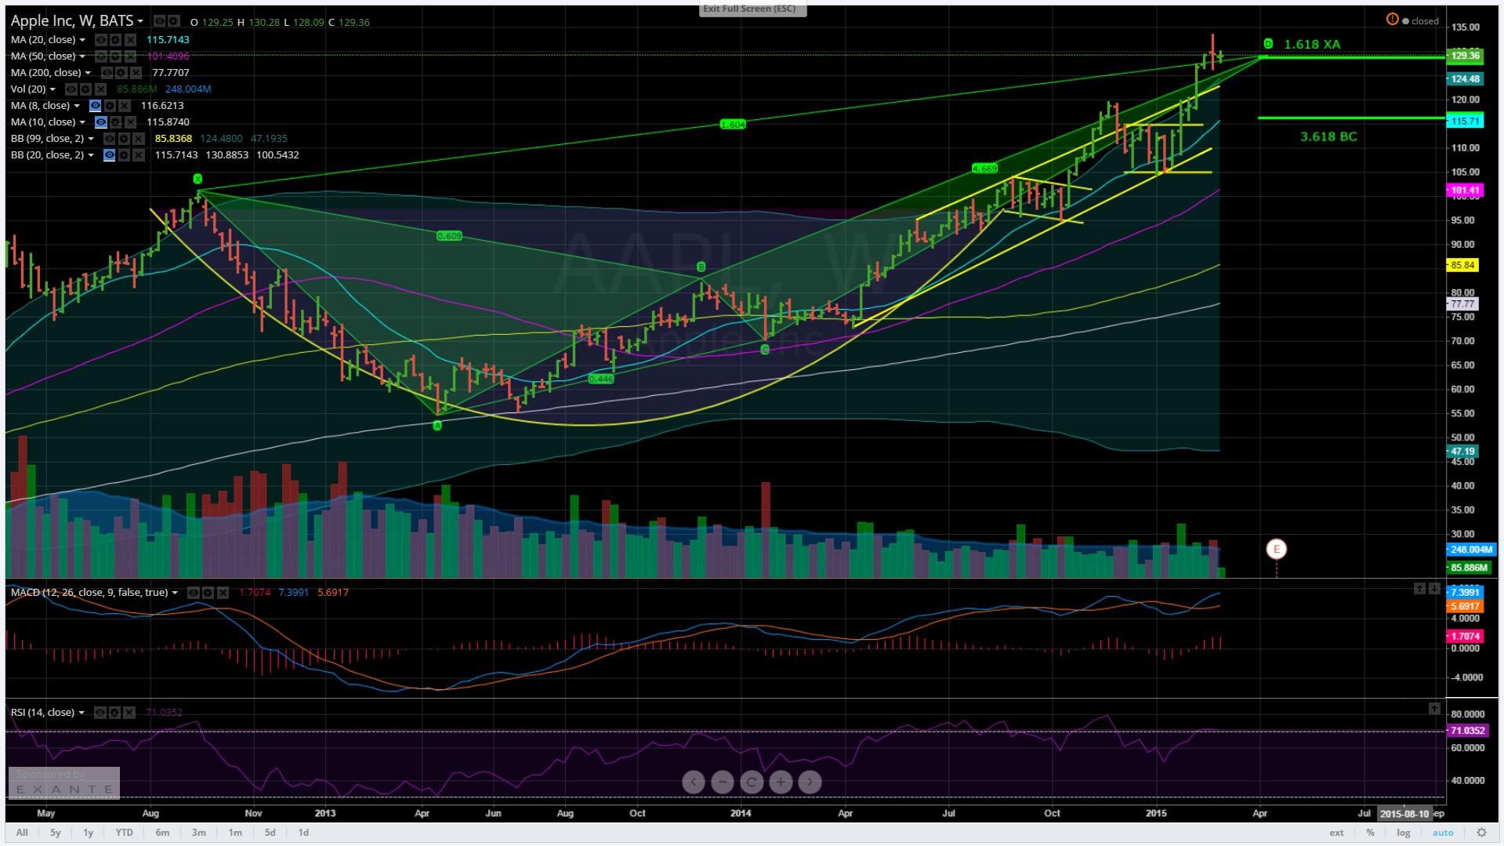The image size is (1504, 846).
Task: Toggle visibility of MA (20, close)
Action: coord(101,40)
